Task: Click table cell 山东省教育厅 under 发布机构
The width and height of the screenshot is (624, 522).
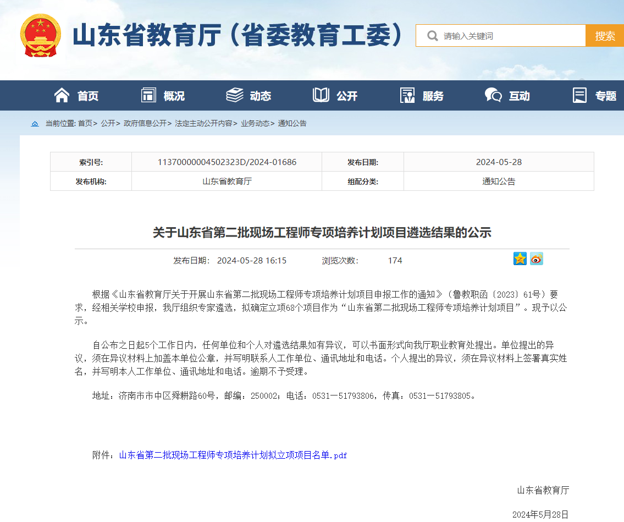Action: (227, 181)
